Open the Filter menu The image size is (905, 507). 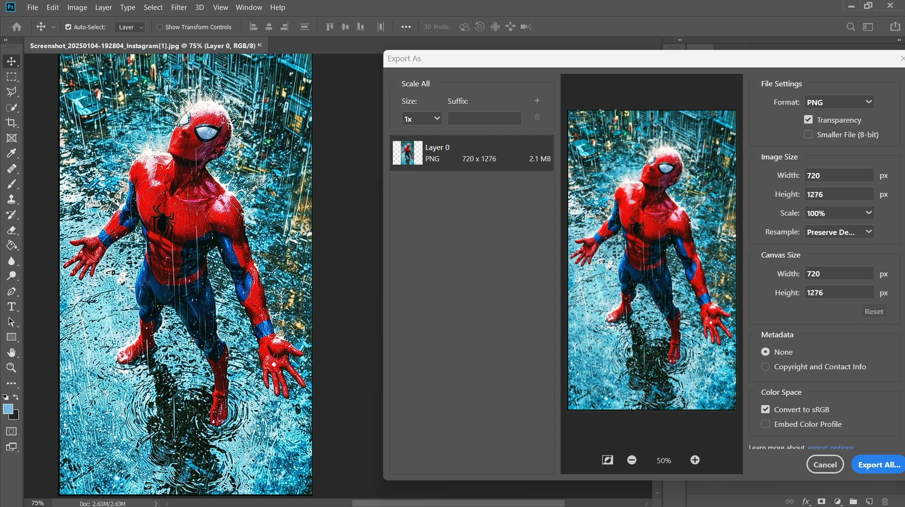click(x=179, y=8)
